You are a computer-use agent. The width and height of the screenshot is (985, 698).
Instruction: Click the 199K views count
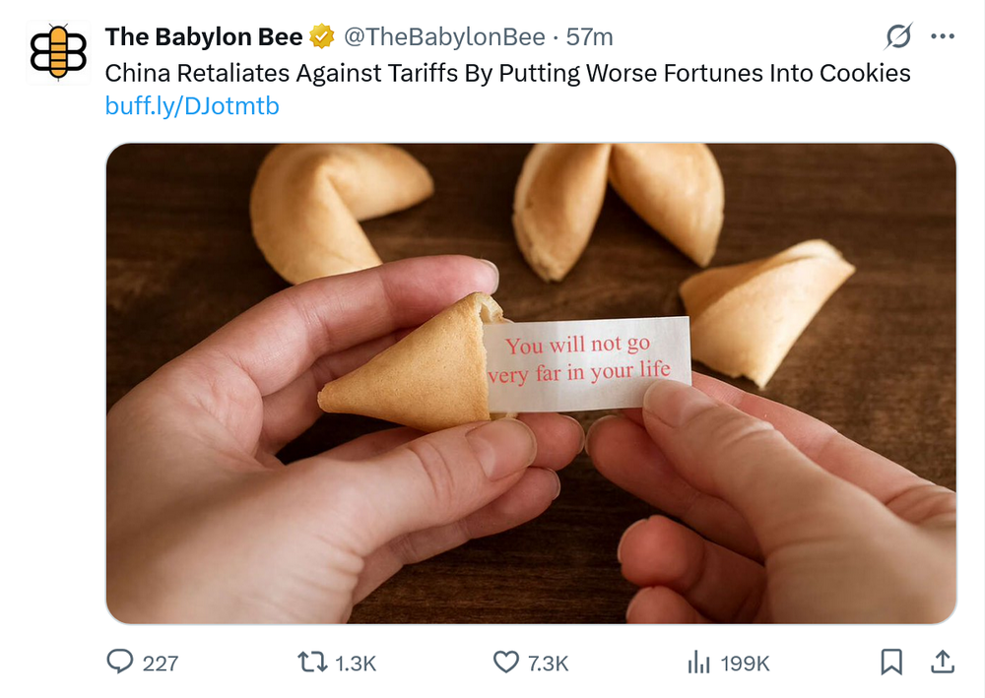[745, 664]
